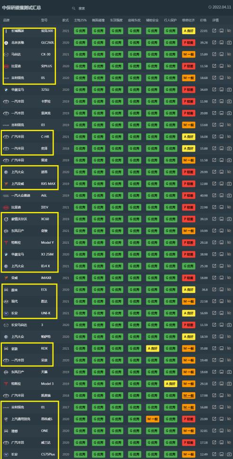233x459 pixels.
Task: Open the detail link for the A6L row
Action: click(214, 195)
